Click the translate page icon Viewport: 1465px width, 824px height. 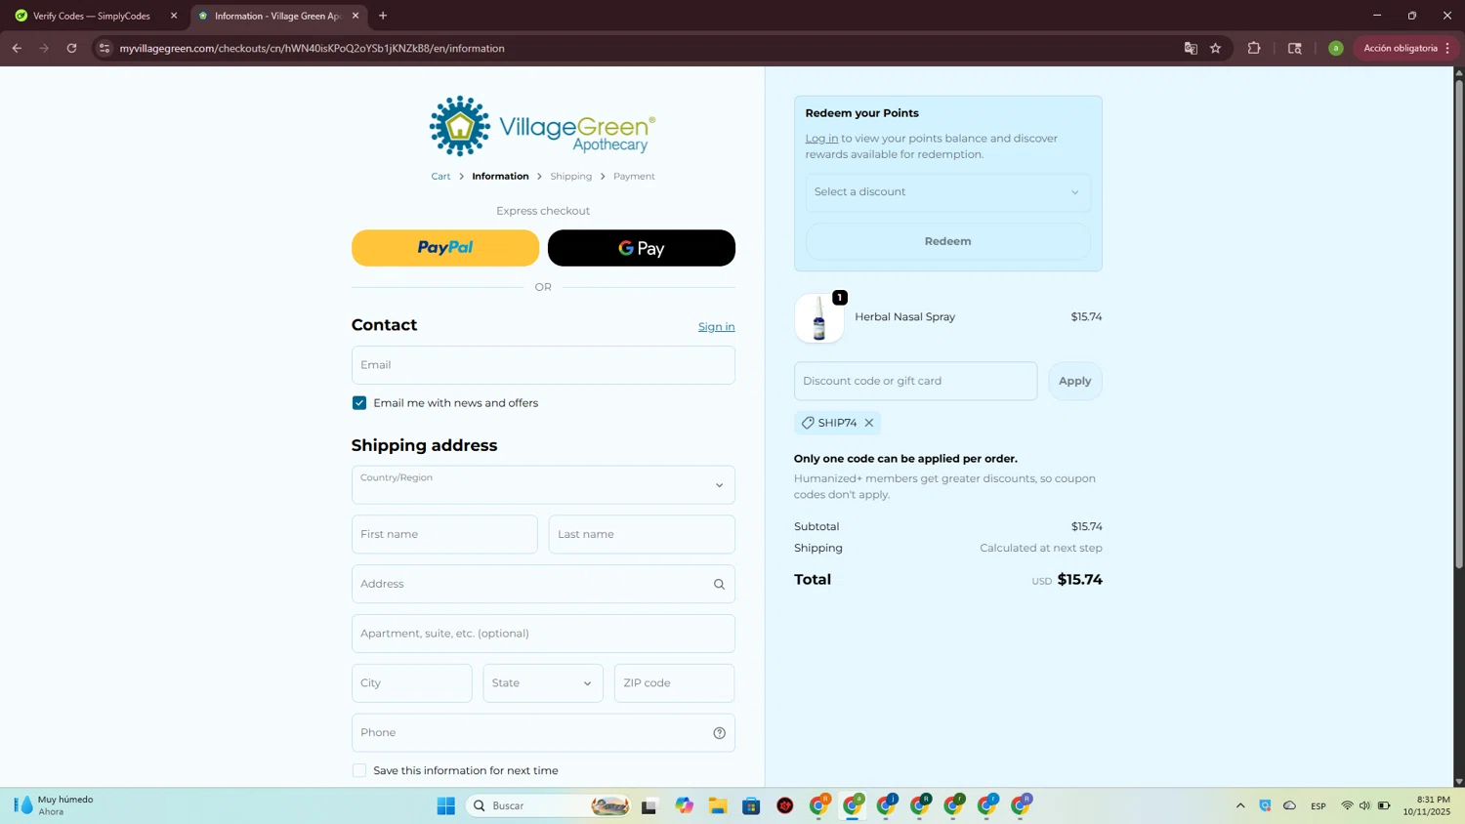click(x=1191, y=48)
